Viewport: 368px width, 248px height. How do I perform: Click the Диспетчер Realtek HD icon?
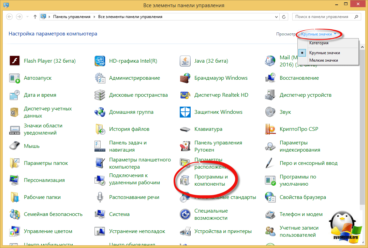tap(185, 95)
